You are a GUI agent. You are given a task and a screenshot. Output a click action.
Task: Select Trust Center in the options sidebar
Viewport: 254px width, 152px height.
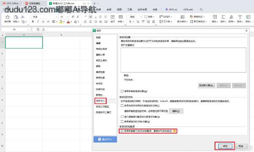pyautogui.click(x=100, y=101)
